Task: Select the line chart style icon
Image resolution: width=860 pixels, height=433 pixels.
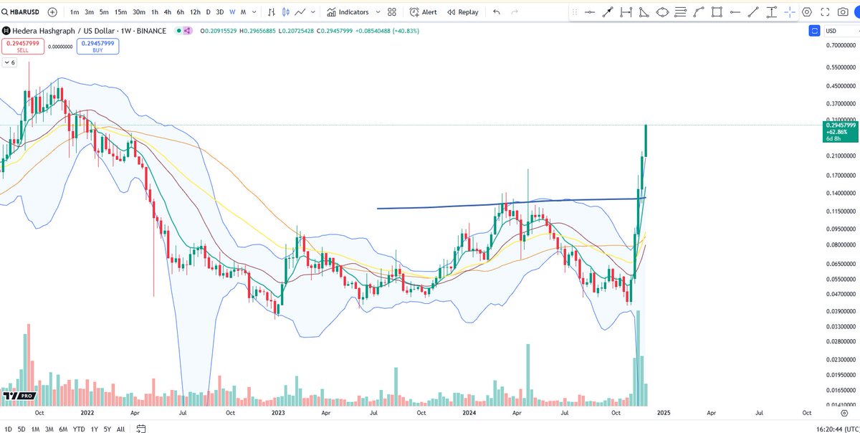Action: pos(300,12)
